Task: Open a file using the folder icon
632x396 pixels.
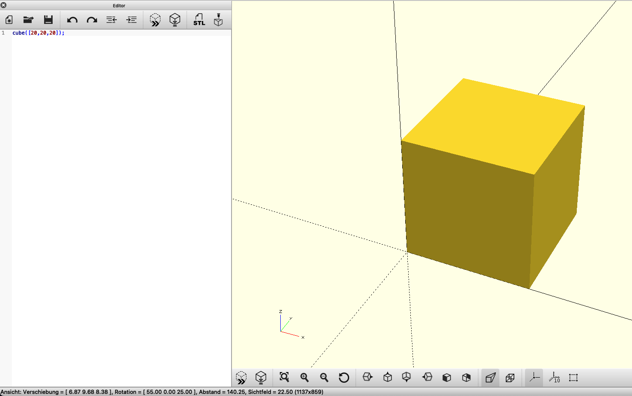Action: pyautogui.click(x=28, y=20)
